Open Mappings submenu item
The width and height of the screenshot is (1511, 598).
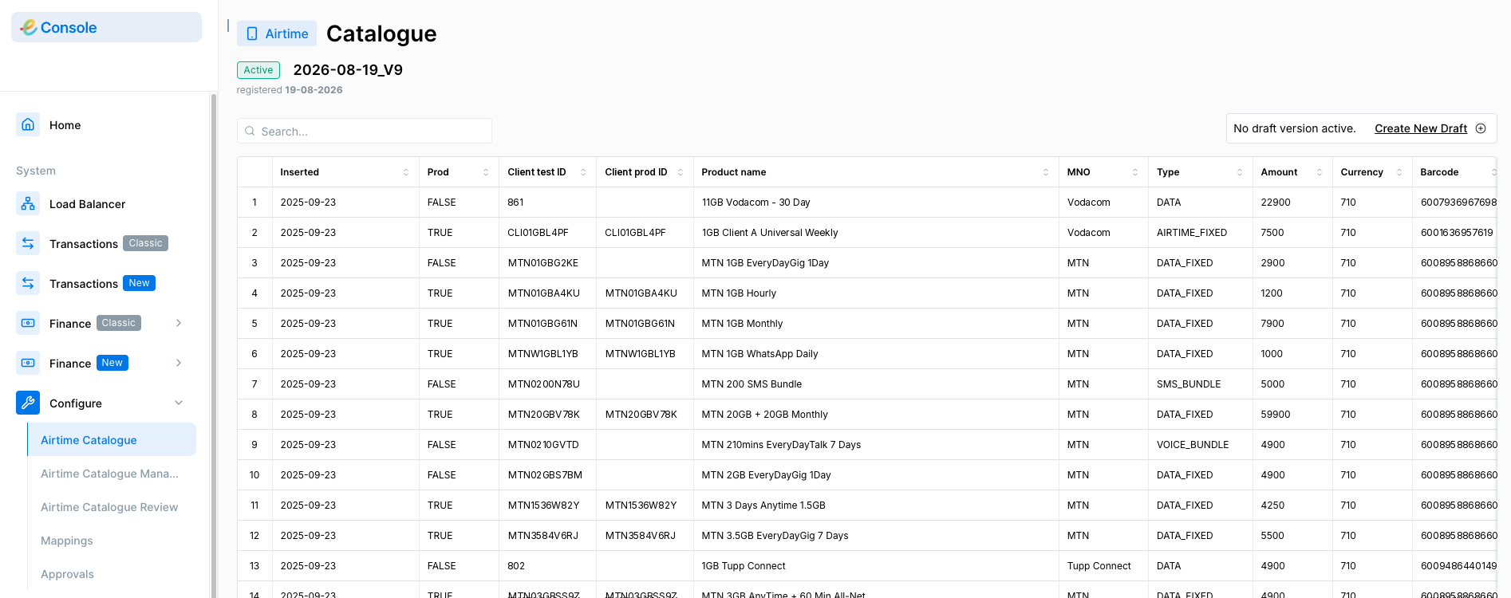tap(67, 541)
